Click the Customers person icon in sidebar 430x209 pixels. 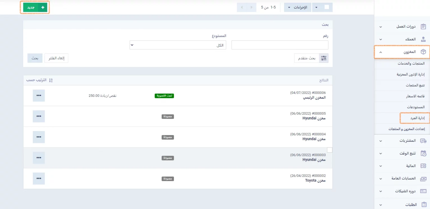pyautogui.click(x=423, y=39)
